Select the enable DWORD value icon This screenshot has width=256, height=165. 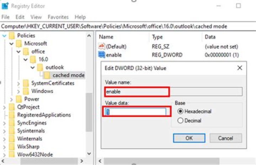click(102, 55)
